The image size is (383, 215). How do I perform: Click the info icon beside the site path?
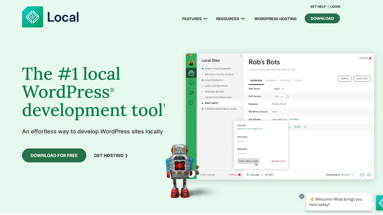294,70
